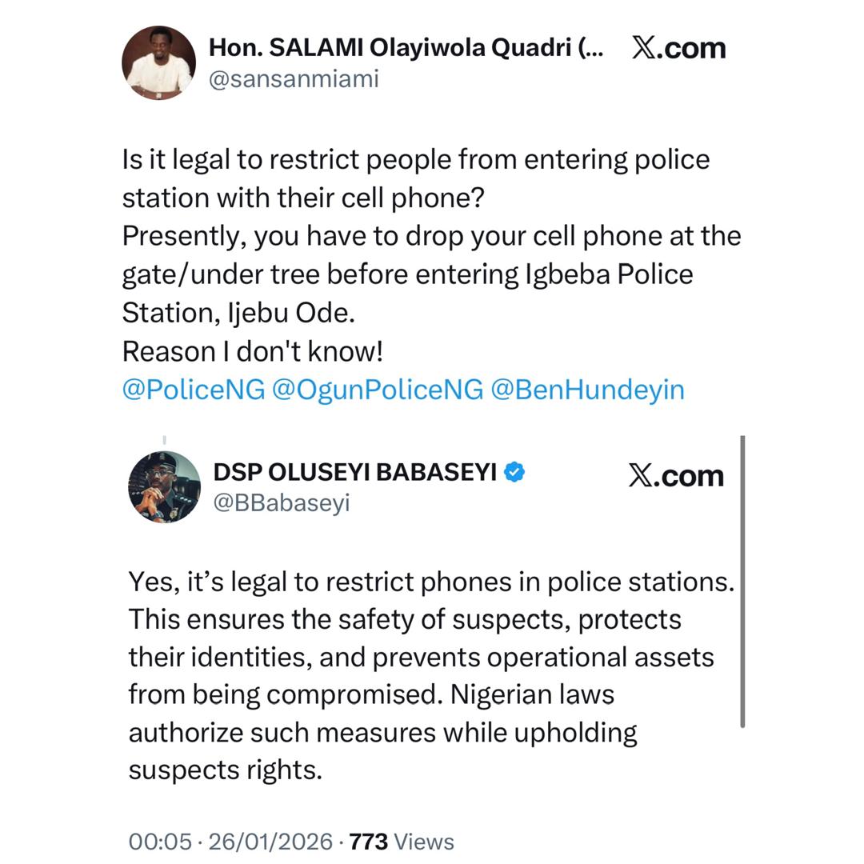
Task: Visit the @sansanmiami handle
Action: click(294, 79)
